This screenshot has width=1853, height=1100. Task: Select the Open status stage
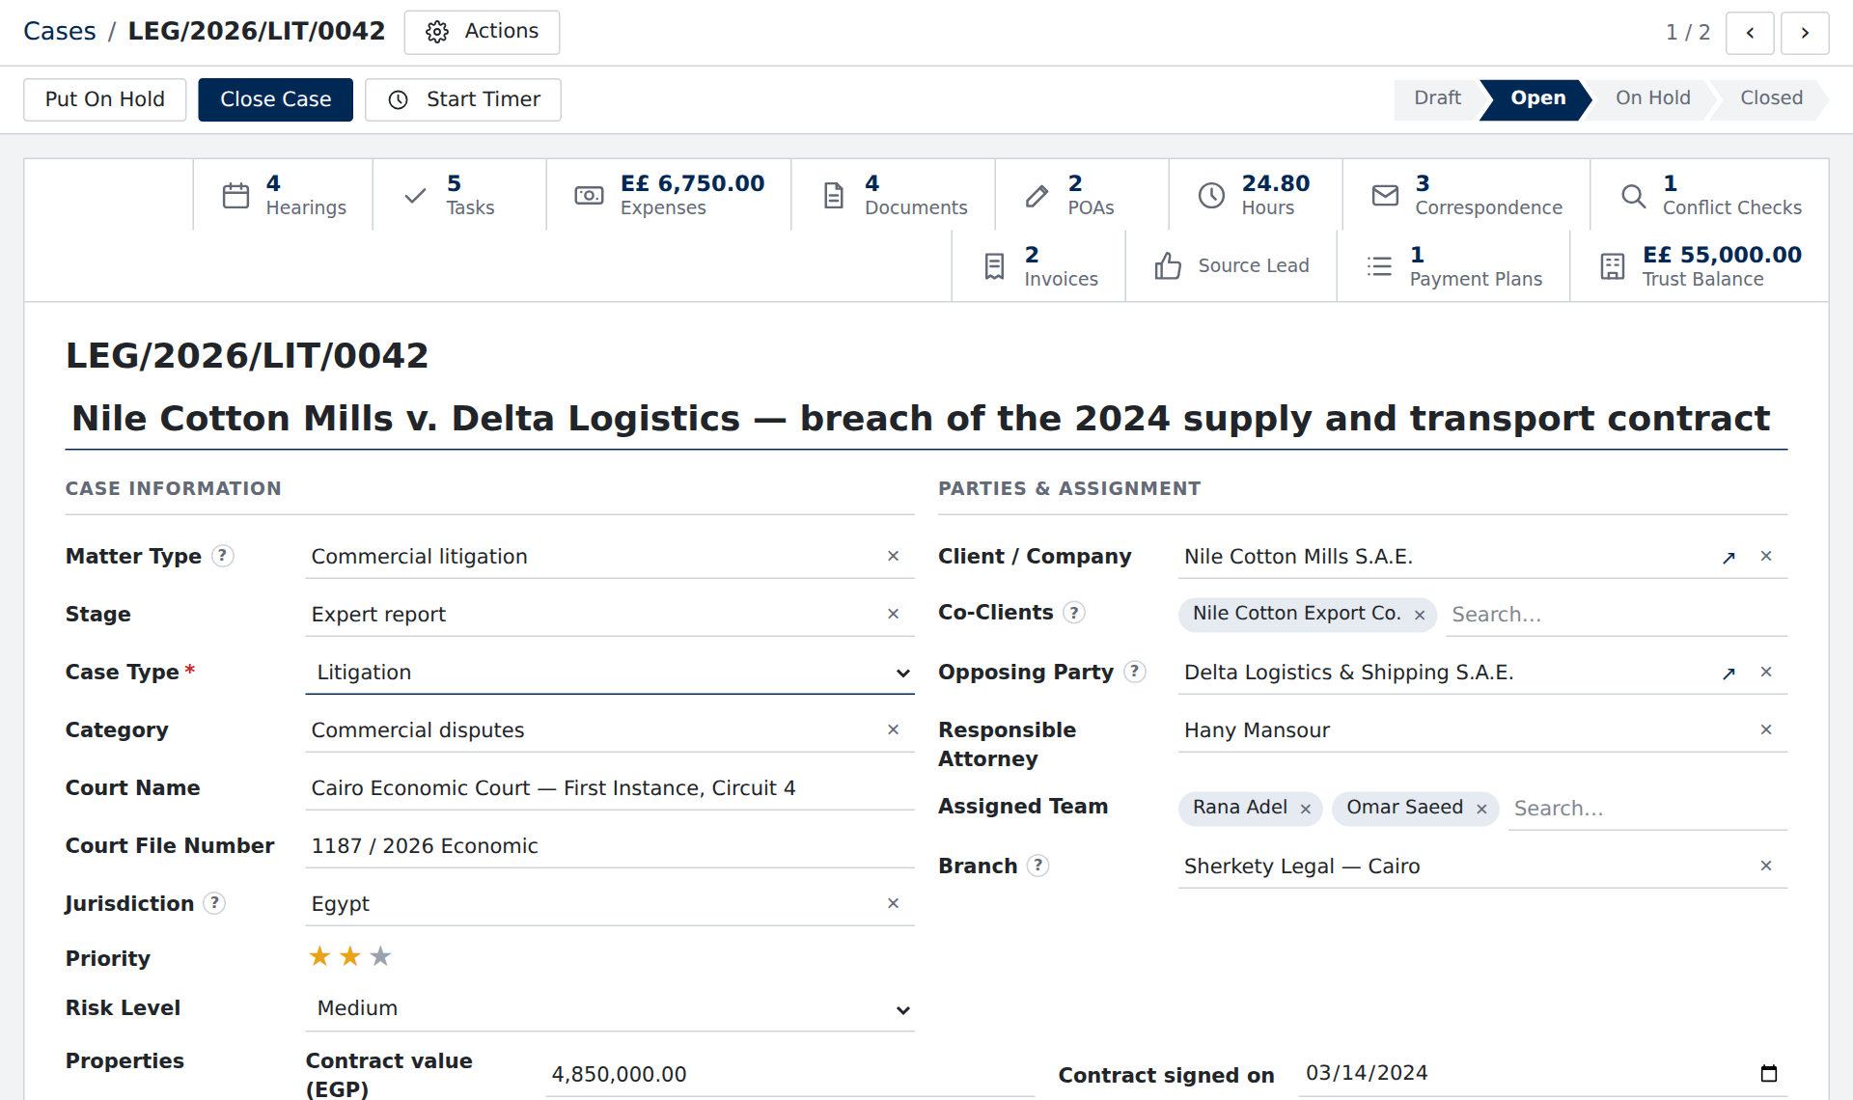[1537, 98]
